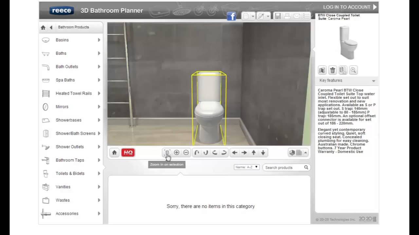Click the tilt camera down icon
The image size is (419, 235).
click(x=206, y=152)
